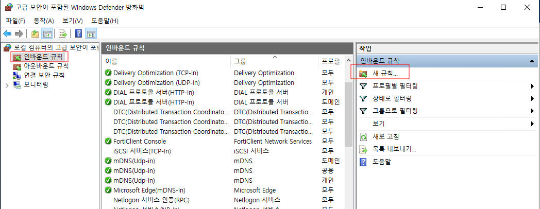Select 아웃바운드 규칙 in the tree

point(46,66)
